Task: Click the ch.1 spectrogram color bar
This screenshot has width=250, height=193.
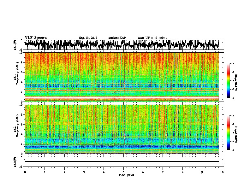Action: pos(228,81)
